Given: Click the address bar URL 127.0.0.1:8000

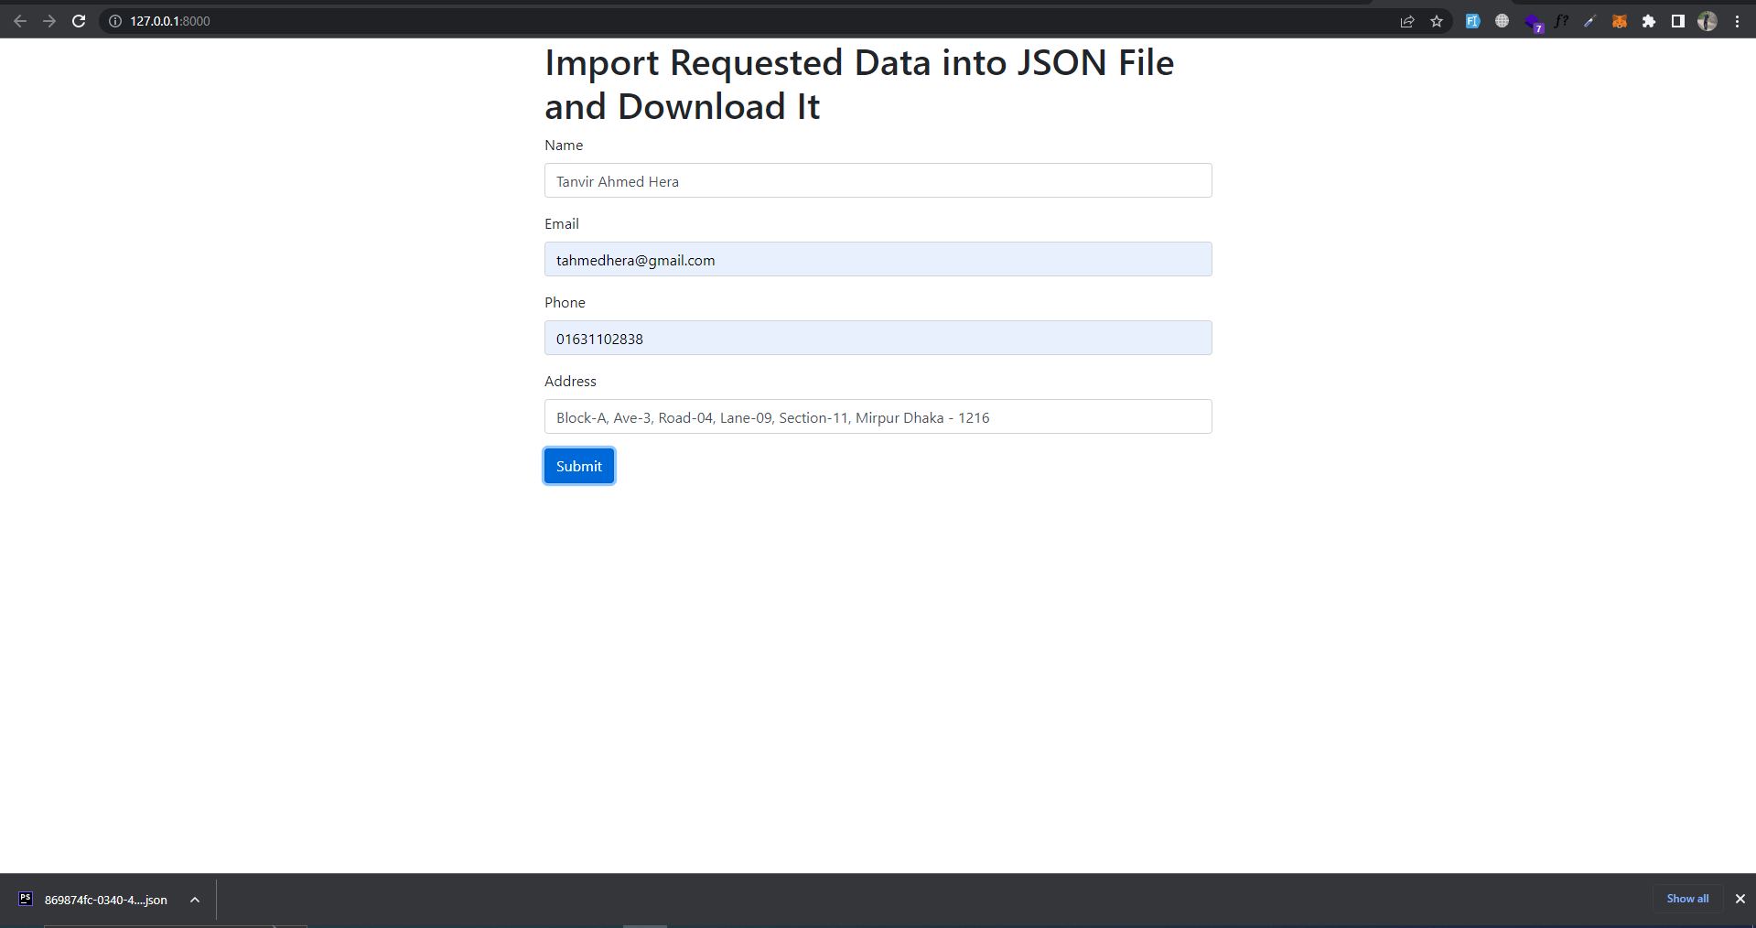Looking at the screenshot, I should tap(170, 21).
